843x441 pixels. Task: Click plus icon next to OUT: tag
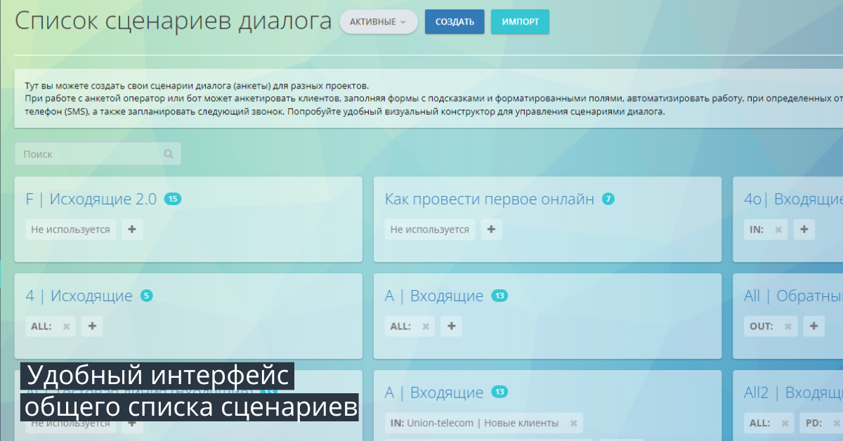coord(813,326)
